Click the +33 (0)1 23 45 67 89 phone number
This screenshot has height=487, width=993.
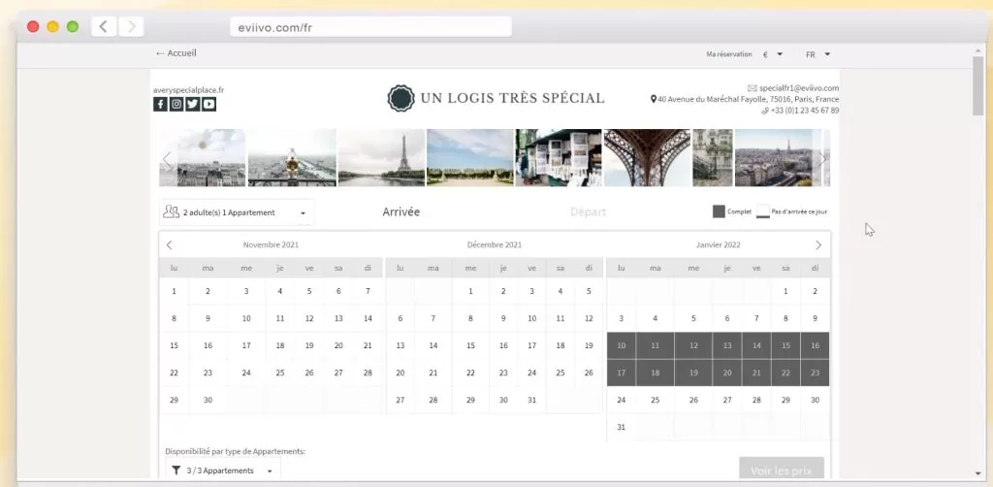coord(804,111)
